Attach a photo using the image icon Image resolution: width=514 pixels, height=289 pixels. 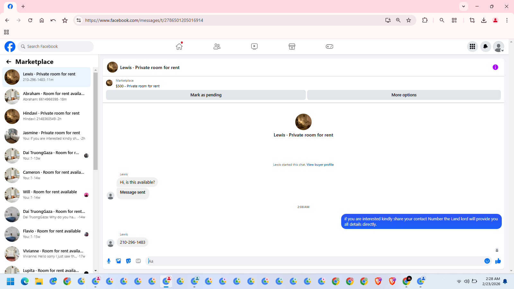(119, 261)
